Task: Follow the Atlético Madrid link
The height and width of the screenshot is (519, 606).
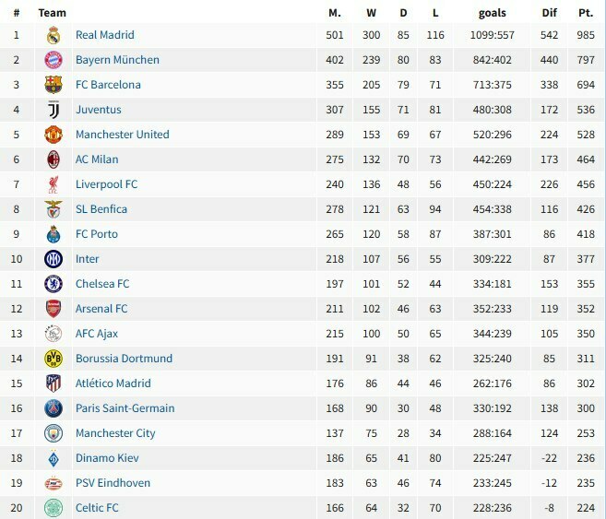Action: pyautogui.click(x=113, y=383)
